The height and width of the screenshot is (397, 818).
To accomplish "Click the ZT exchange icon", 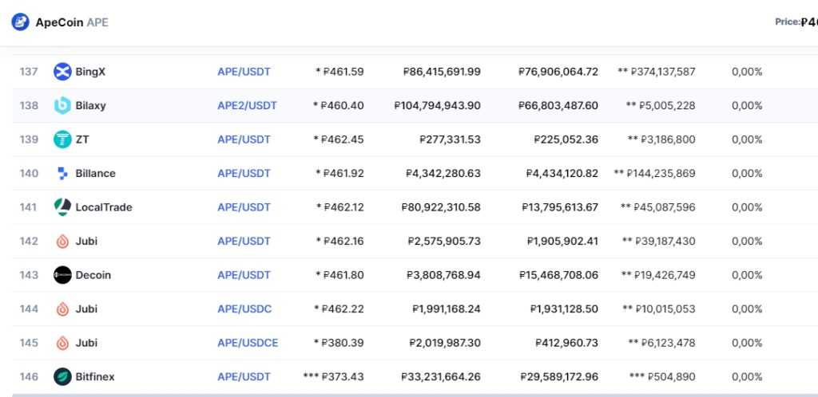I will 62,140.
